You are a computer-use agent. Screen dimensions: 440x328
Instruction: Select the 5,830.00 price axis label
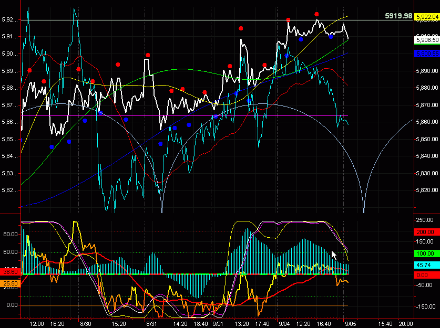point(427,173)
